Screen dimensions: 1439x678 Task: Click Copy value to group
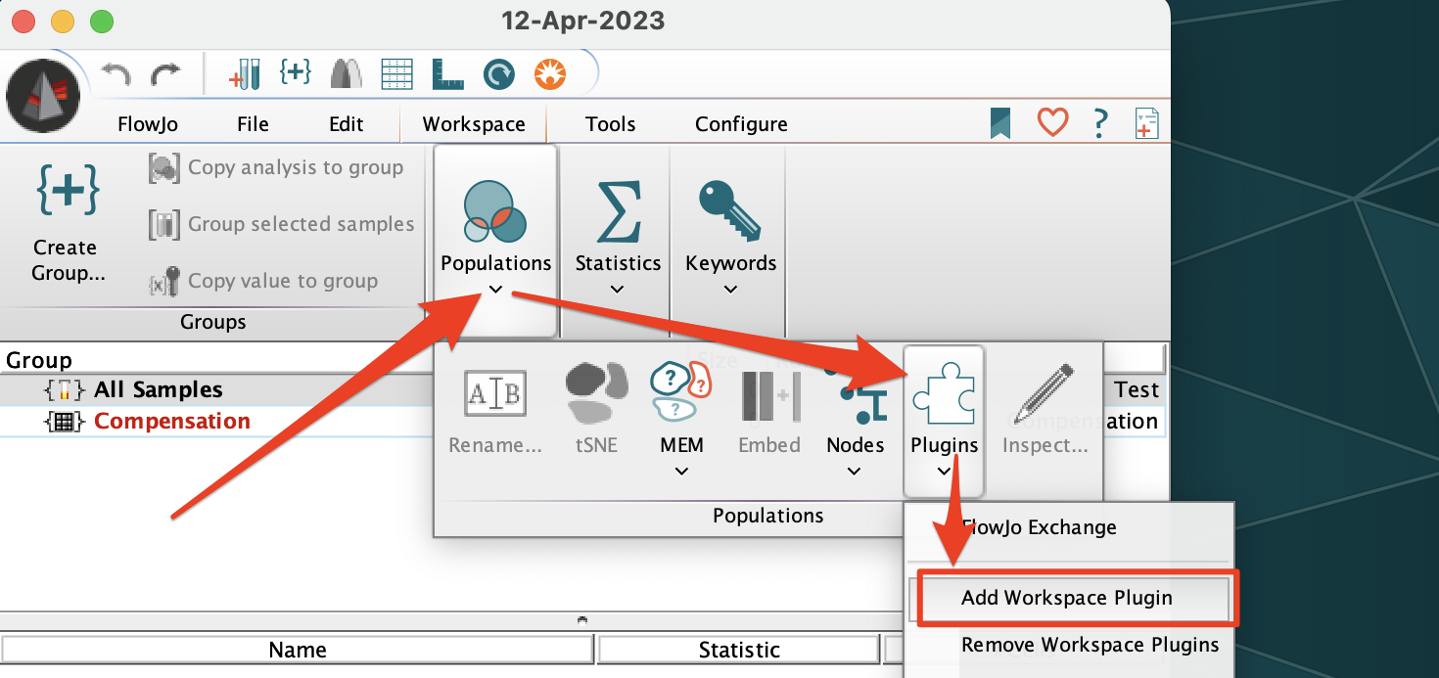tap(263, 281)
